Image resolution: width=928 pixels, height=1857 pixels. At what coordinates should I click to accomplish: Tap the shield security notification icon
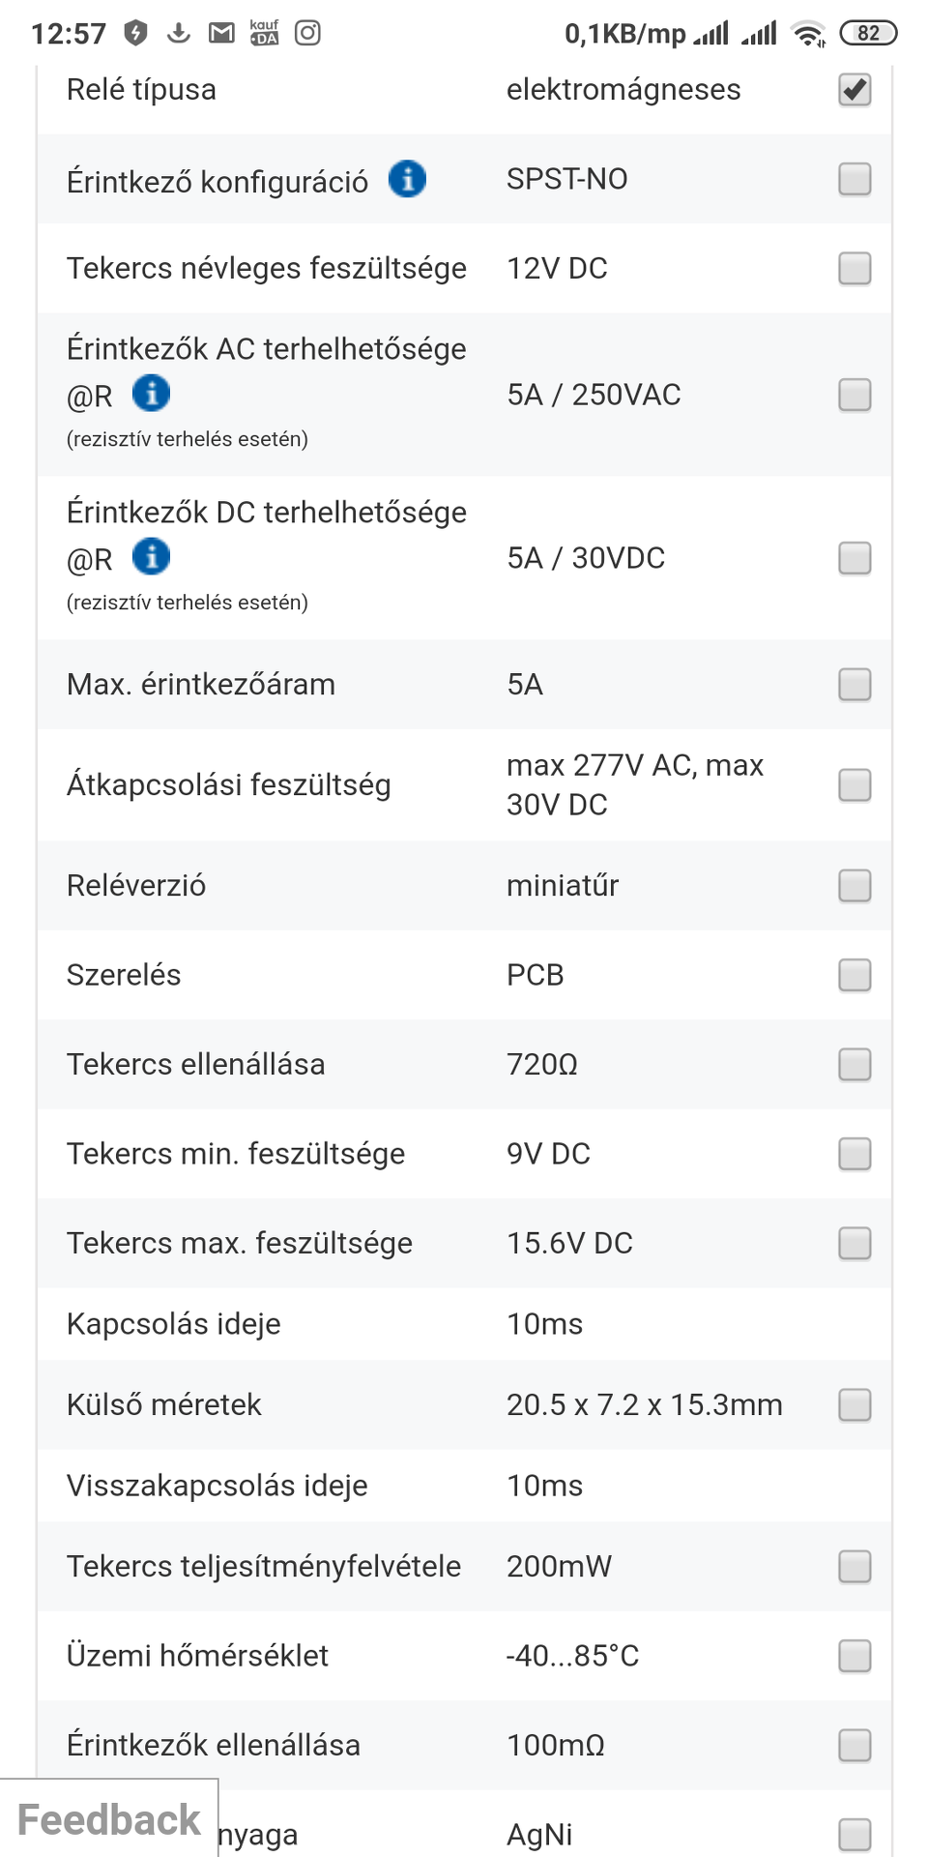tap(136, 33)
